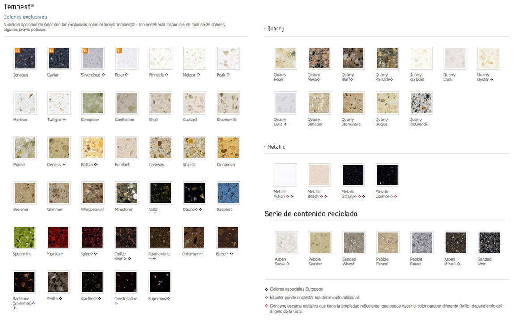Pick the Quarry Oyster sample

click(x=489, y=58)
